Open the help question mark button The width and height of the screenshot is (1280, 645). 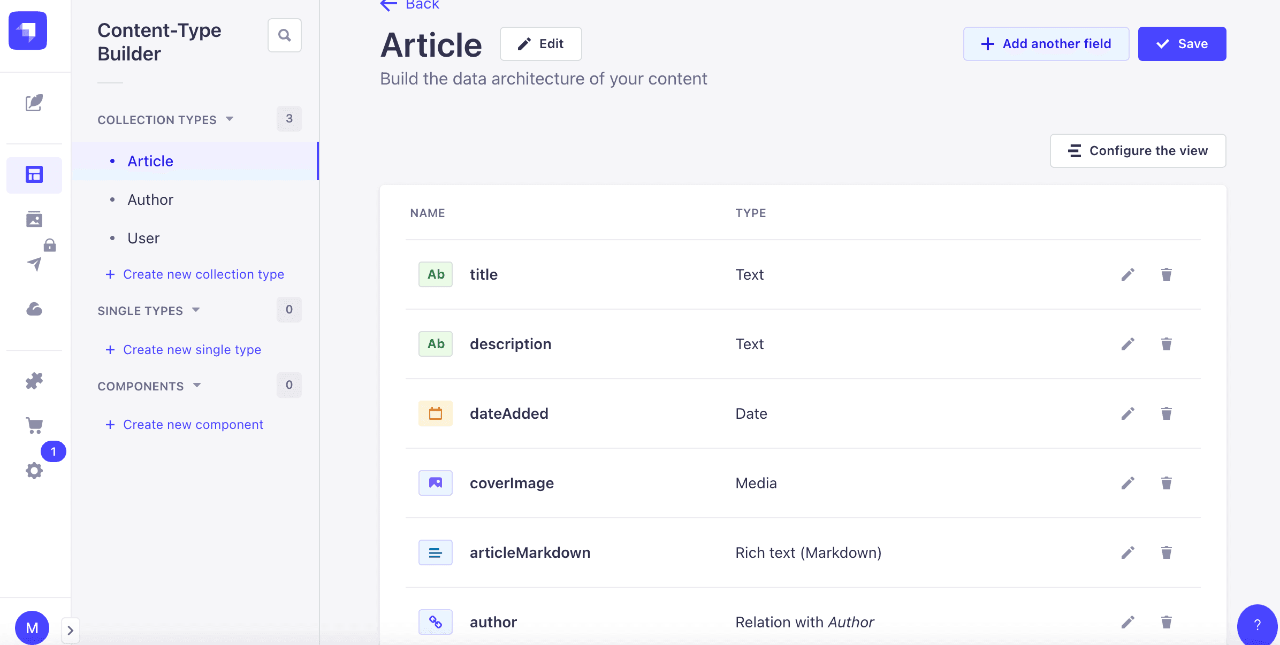pos(1258,625)
